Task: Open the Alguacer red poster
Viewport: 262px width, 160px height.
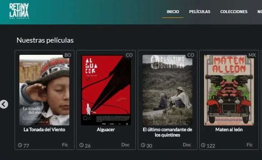Action: point(106,90)
